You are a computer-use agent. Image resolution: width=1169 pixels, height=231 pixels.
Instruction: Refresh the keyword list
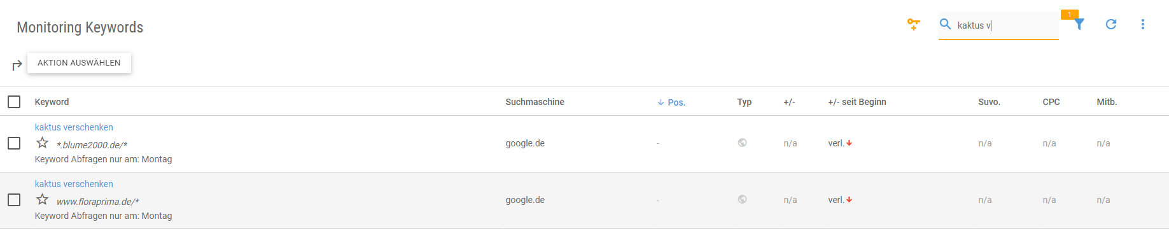point(1111,24)
